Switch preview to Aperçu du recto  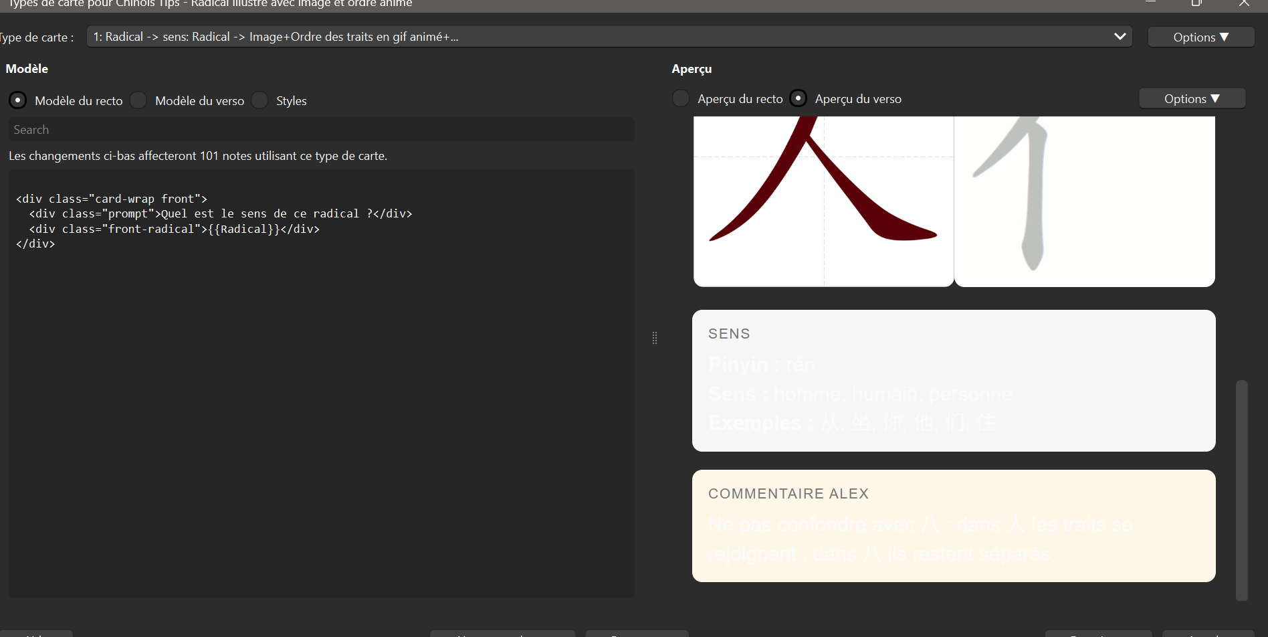680,98
